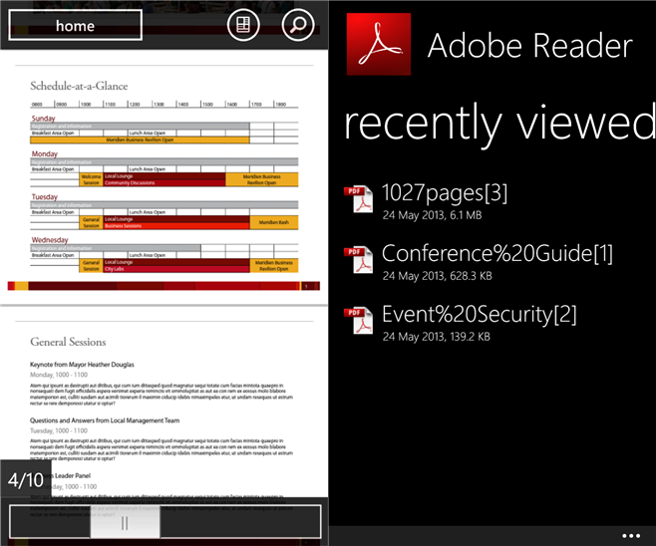656x546 pixels.
Task: Click 'Monday, 1000 - 1100' session time
Action: (x=59, y=375)
